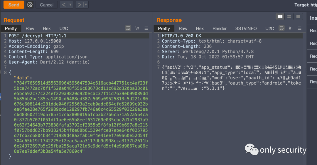Viewport: 317px width, 165px height.
Task: Click the 'POST /decrypt HTTP/1.1' request line
Action: pos(38,36)
